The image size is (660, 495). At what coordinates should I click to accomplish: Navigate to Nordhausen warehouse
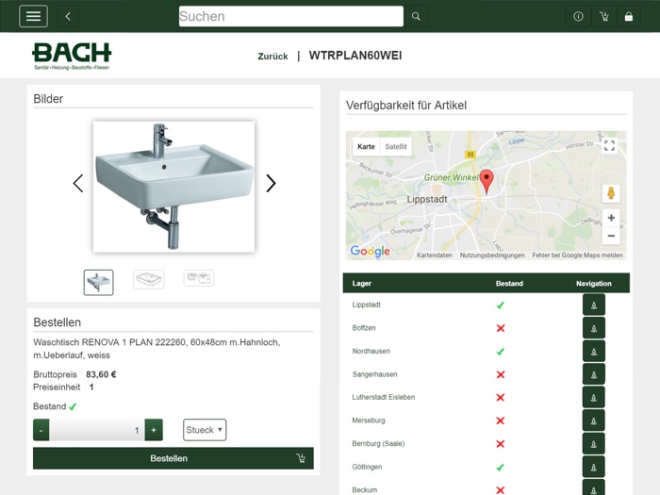click(x=594, y=351)
